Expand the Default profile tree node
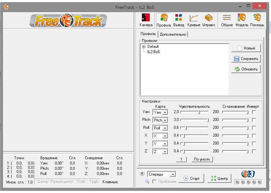This screenshot has height=193, width=271. point(144,47)
